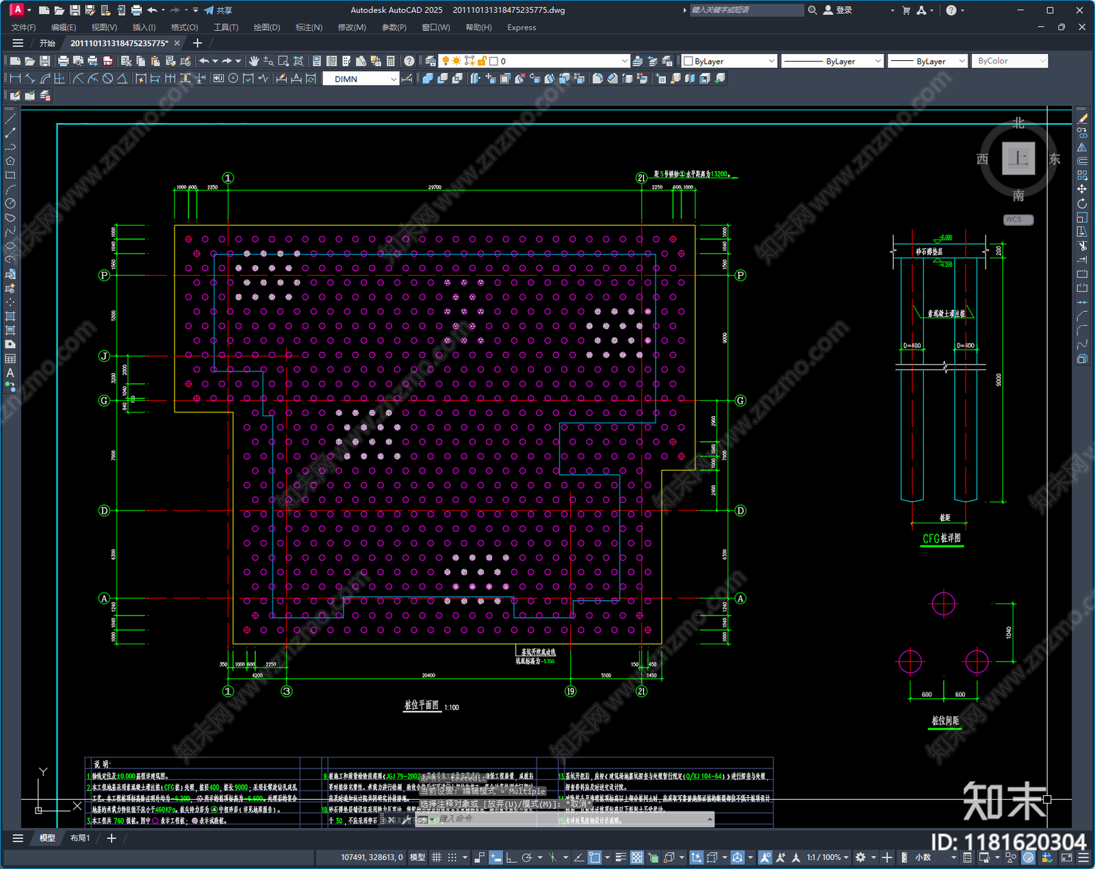Open the 标注(N) menu
Image resolution: width=1095 pixels, height=869 pixels.
(x=309, y=27)
